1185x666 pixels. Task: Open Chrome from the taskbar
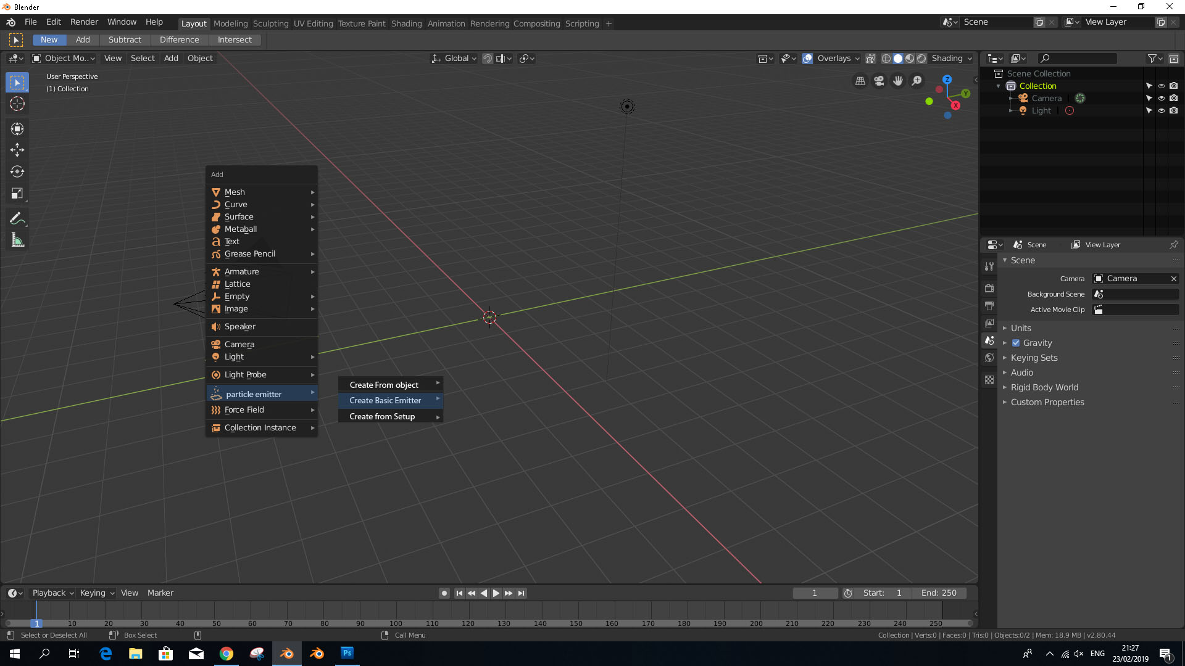coord(227,653)
